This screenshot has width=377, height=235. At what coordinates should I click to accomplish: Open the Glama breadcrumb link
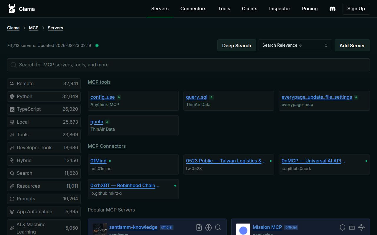[13, 28]
